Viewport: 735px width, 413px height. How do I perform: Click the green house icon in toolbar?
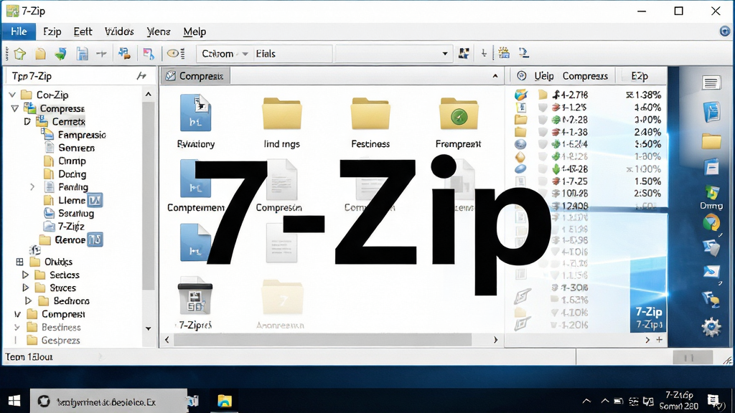tap(19, 54)
